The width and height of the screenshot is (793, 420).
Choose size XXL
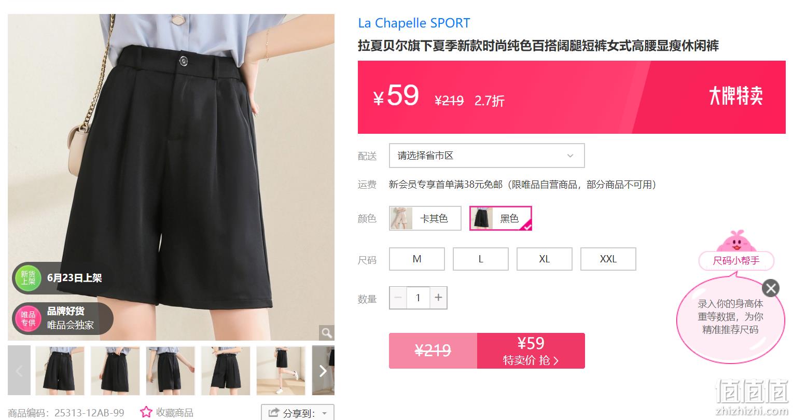pyautogui.click(x=608, y=259)
